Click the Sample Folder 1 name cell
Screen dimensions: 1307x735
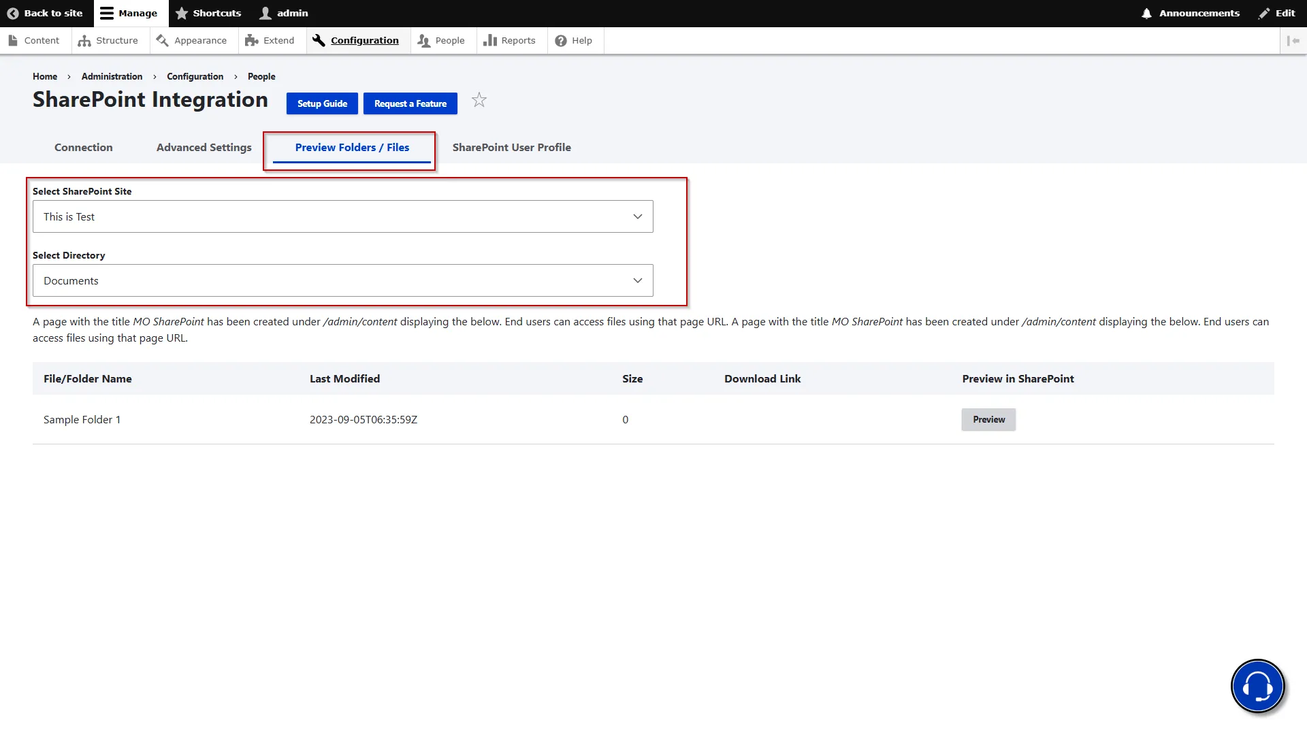tap(82, 419)
